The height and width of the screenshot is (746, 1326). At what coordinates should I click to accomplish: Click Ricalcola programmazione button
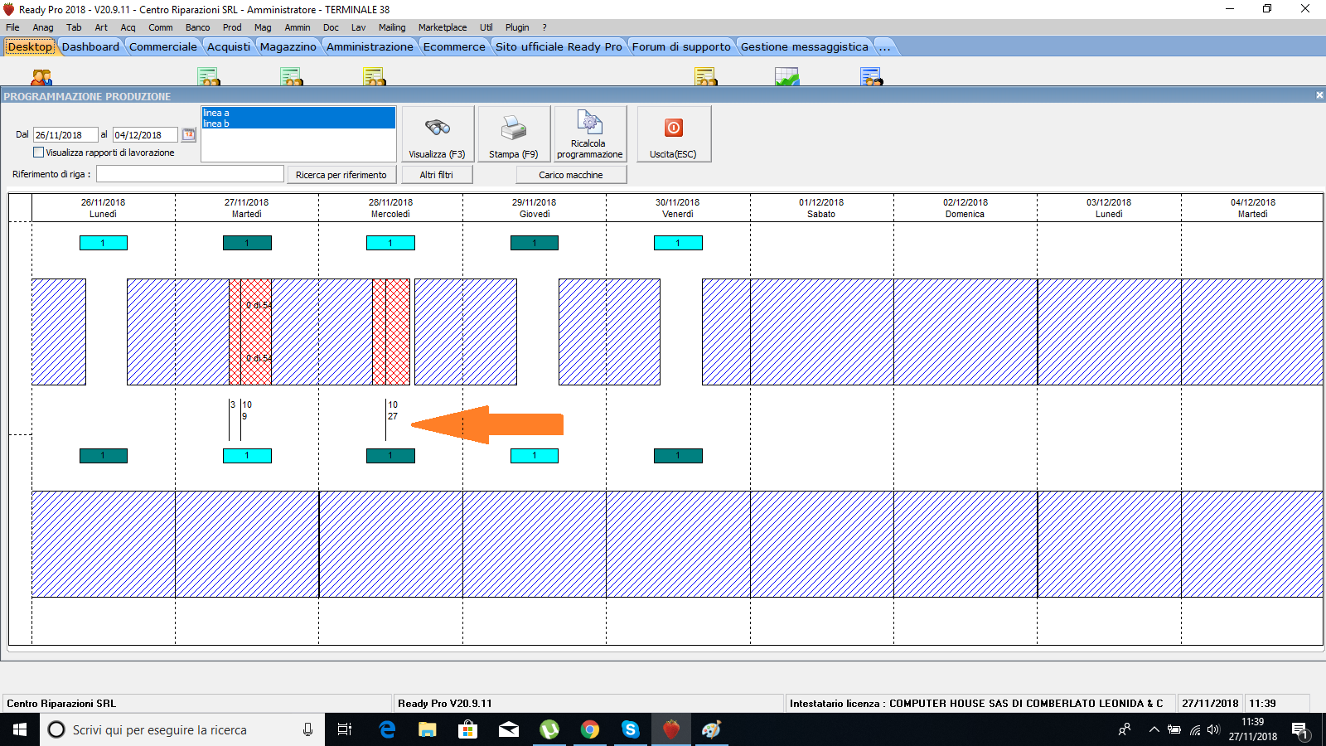pos(590,133)
